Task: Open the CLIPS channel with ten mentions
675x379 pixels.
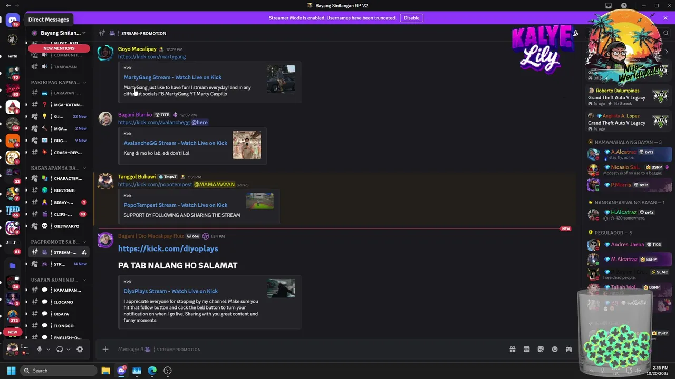Action: click(x=59, y=214)
